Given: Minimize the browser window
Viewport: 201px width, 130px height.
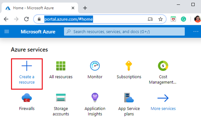Looking at the screenshot, I should pyautogui.click(x=178, y=5).
